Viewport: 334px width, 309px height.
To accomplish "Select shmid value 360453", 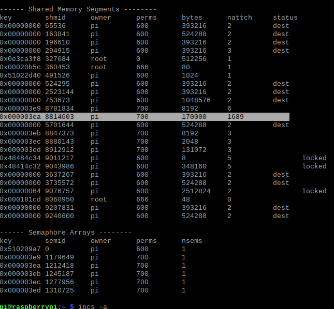I will pos(57,67).
